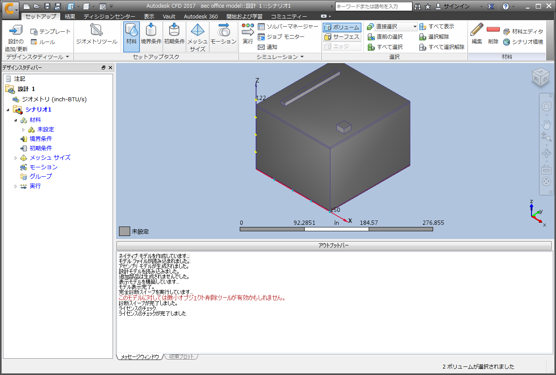Expand シミュレーション panel dropdown

[302, 57]
